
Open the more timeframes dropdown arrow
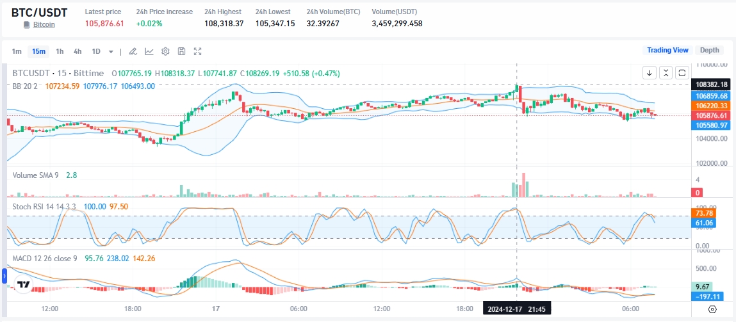111,52
